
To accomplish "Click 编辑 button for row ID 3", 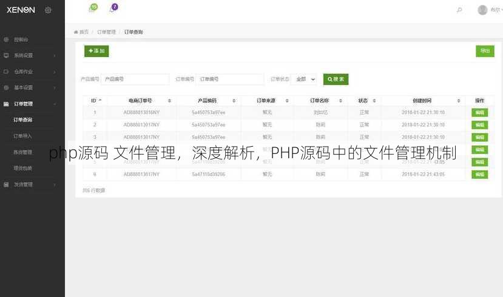I will pyautogui.click(x=479, y=138).
